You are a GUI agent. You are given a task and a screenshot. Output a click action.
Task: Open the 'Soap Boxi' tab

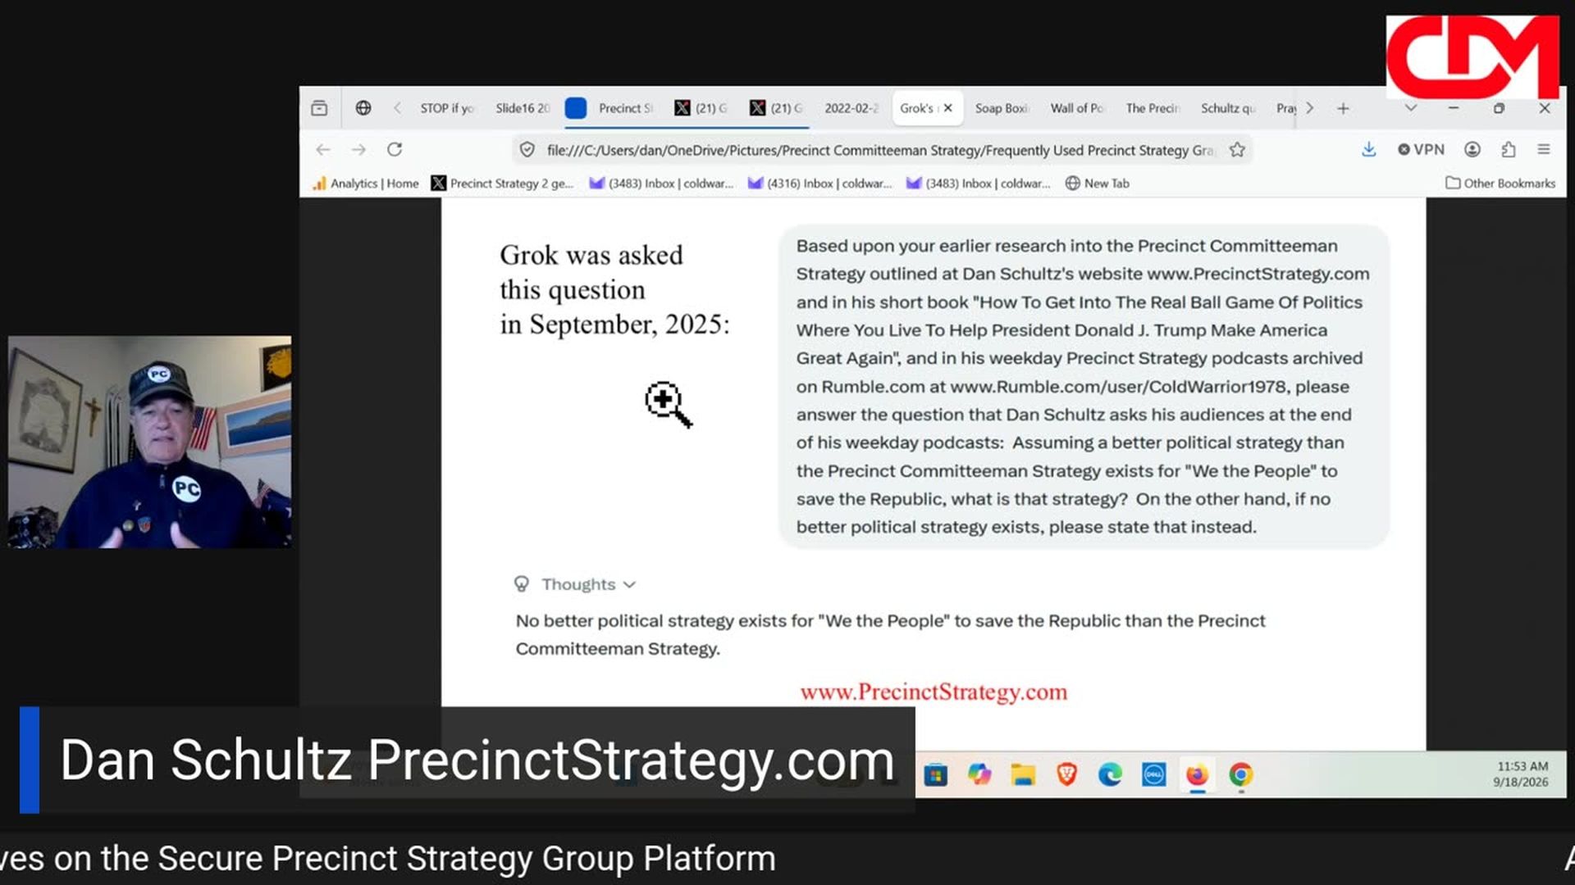(1002, 108)
